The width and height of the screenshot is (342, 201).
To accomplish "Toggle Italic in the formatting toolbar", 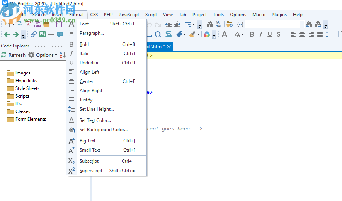I will [x=261, y=34].
